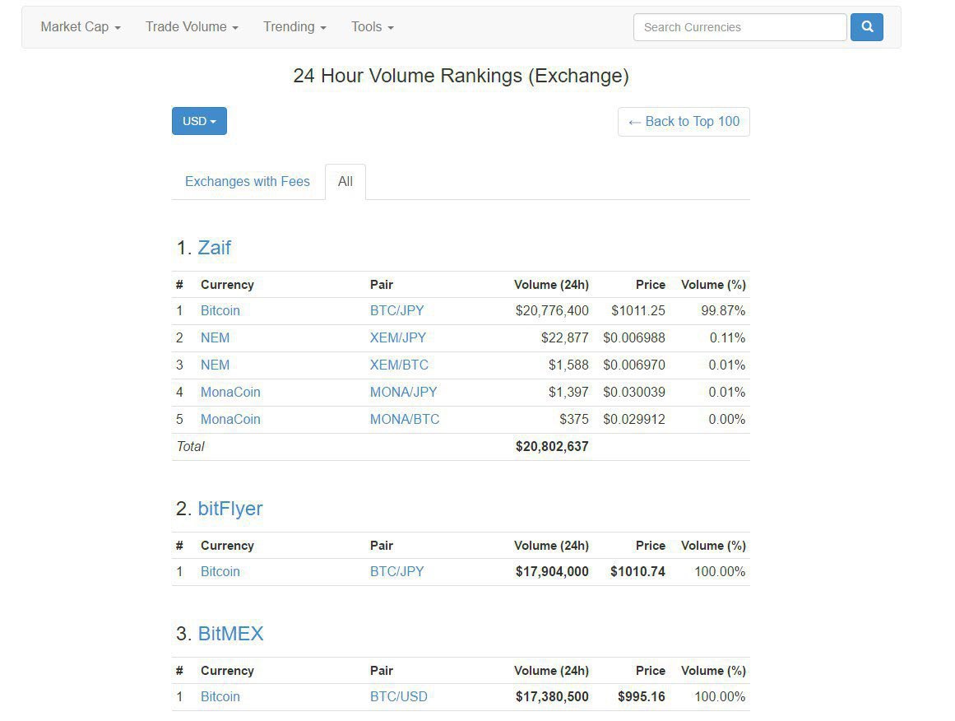Click the Total label in Zaif table
This screenshot has height=721, width=955.
click(191, 447)
